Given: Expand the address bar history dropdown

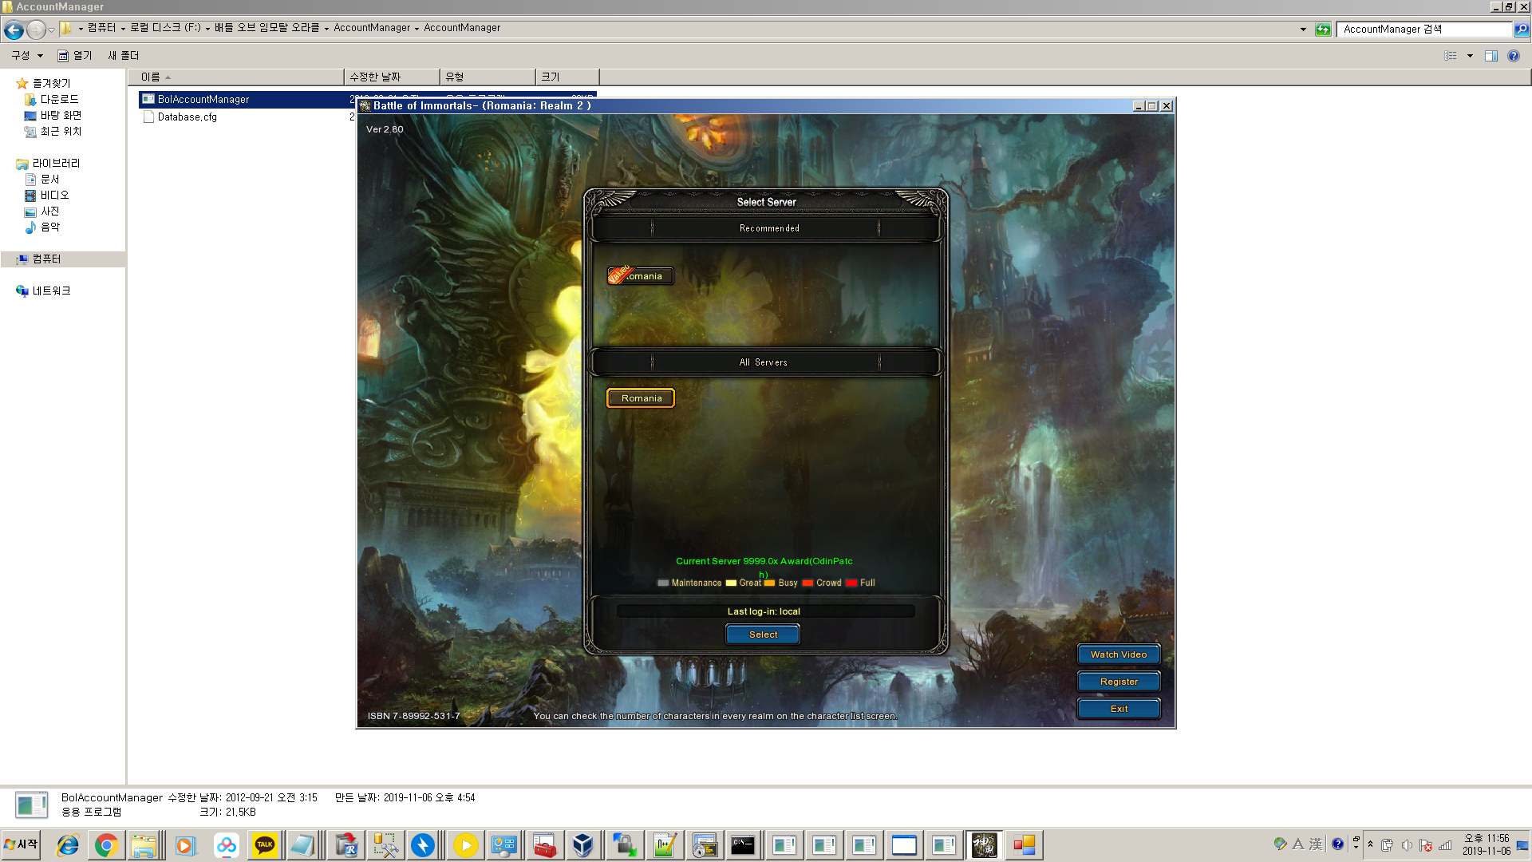Looking at the screenshot, I should (1303, 30).
